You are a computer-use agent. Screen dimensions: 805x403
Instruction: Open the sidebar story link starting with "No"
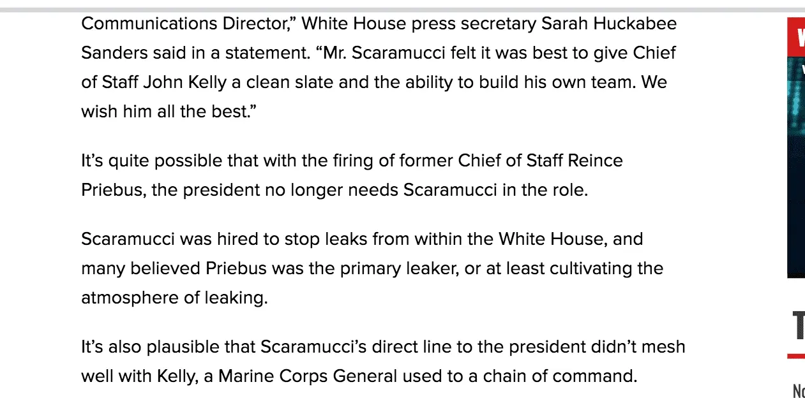click(x=798, y=390)
